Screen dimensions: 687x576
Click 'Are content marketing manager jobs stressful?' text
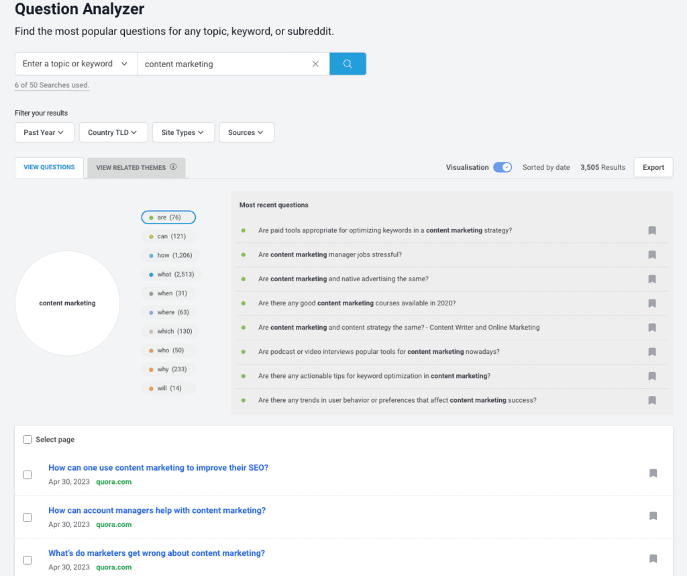(330, 254)
